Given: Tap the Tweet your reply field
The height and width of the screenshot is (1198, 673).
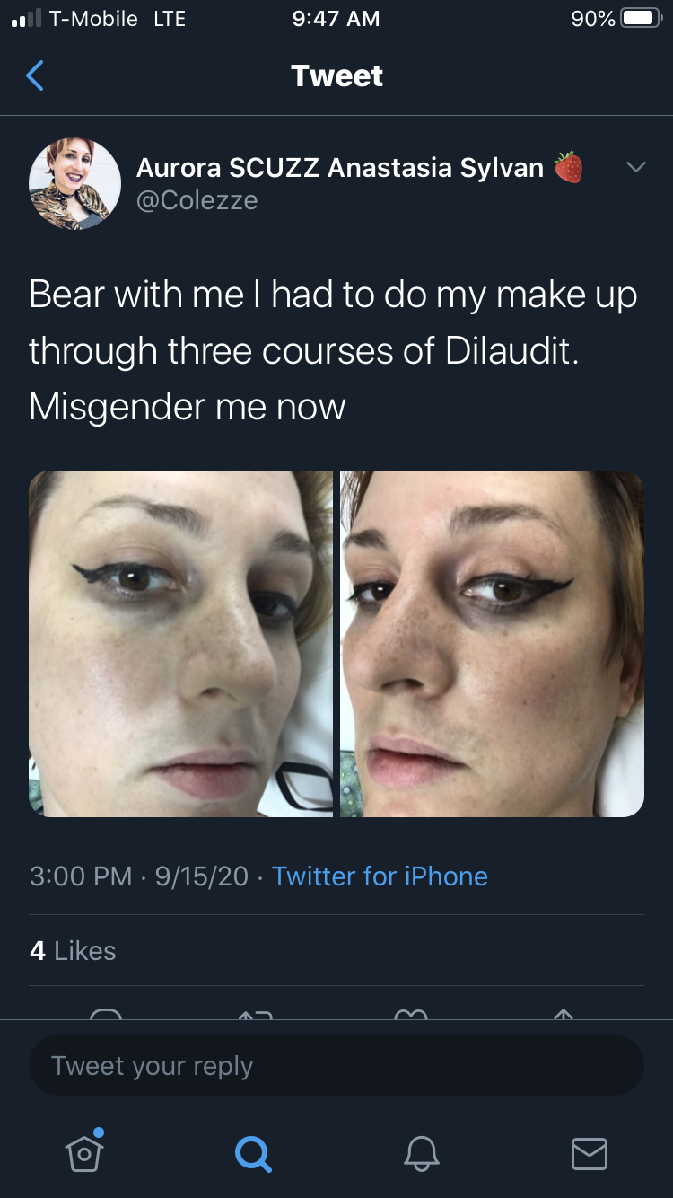Looking at the screenshot, I should [336, 1066].
